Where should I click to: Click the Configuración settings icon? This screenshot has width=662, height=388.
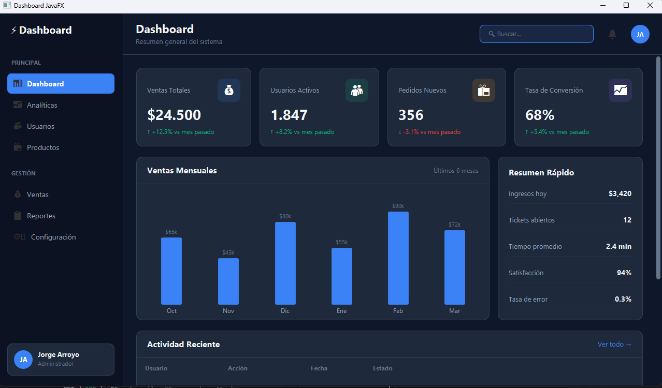(17, 236)
